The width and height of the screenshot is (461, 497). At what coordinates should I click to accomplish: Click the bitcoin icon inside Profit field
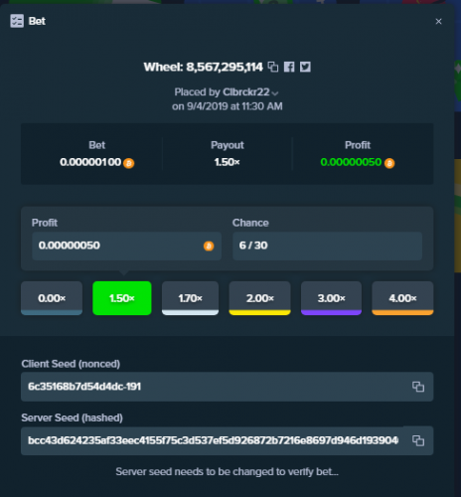pyautogui.click(x=209, y=246)
